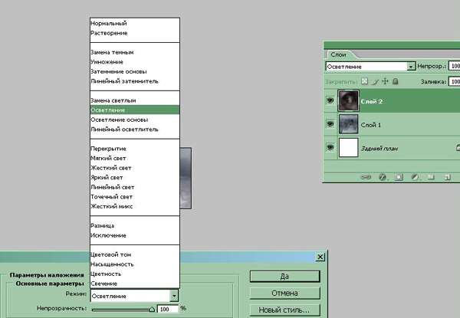
Task: Create new adjustment layer icon
Action: coord(415,177)
